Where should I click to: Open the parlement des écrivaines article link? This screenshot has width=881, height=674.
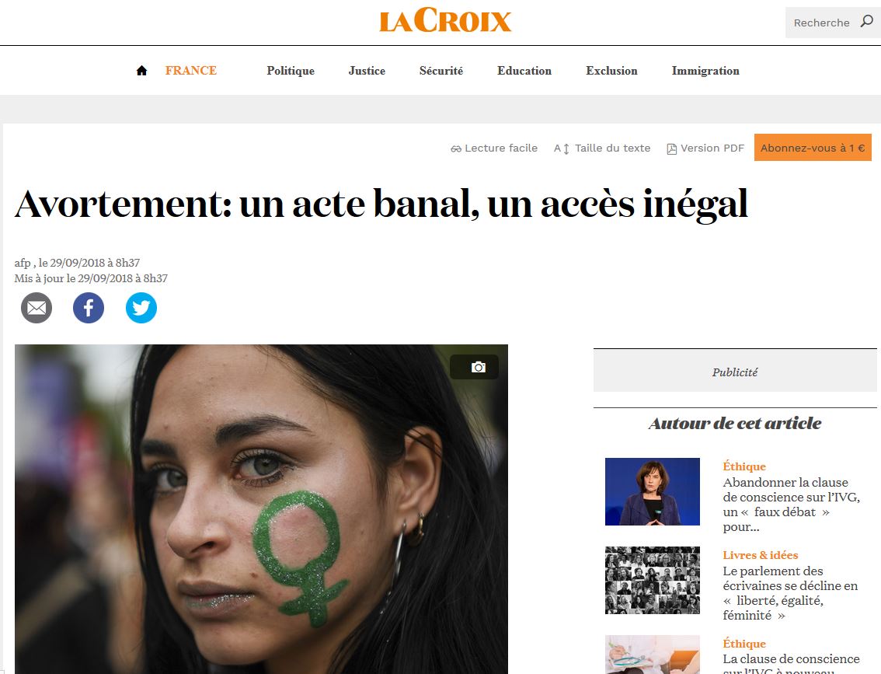[790, 593]
